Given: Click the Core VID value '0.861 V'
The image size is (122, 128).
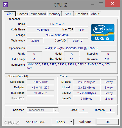Looking at the screenshot, I should click(x=78, y=41).
